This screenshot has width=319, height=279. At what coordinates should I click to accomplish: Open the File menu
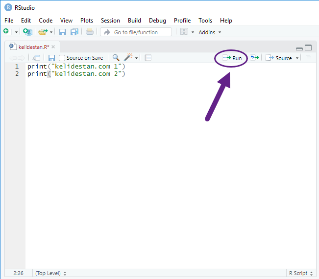pyautogui.click(x=9, y=21)
